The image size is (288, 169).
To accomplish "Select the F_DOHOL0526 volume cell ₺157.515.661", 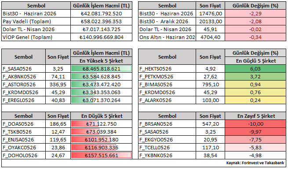I will pyautogui.click(x=102, y=155).
